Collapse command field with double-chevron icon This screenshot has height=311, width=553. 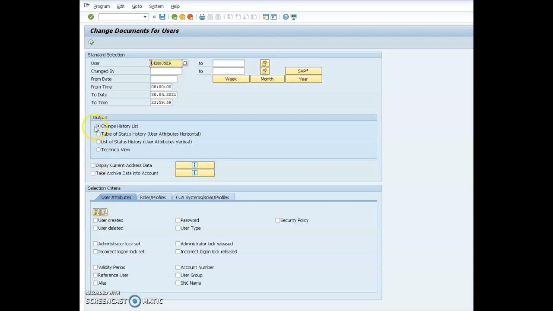(x=154, y=17)
